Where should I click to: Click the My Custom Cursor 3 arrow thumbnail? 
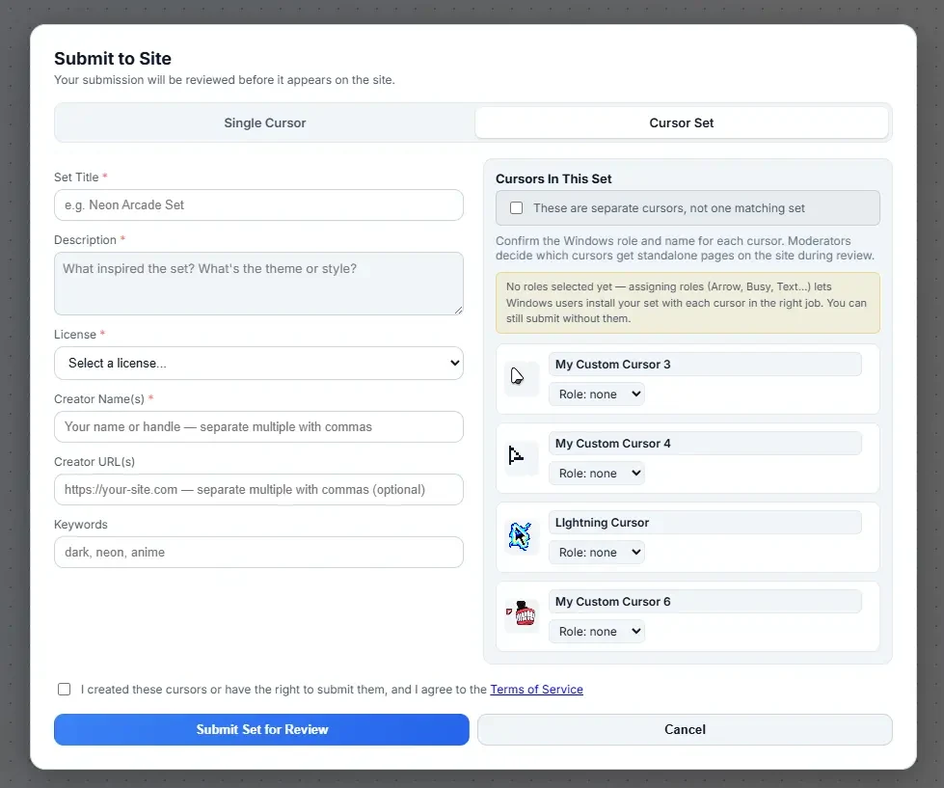tap(521, 379)
